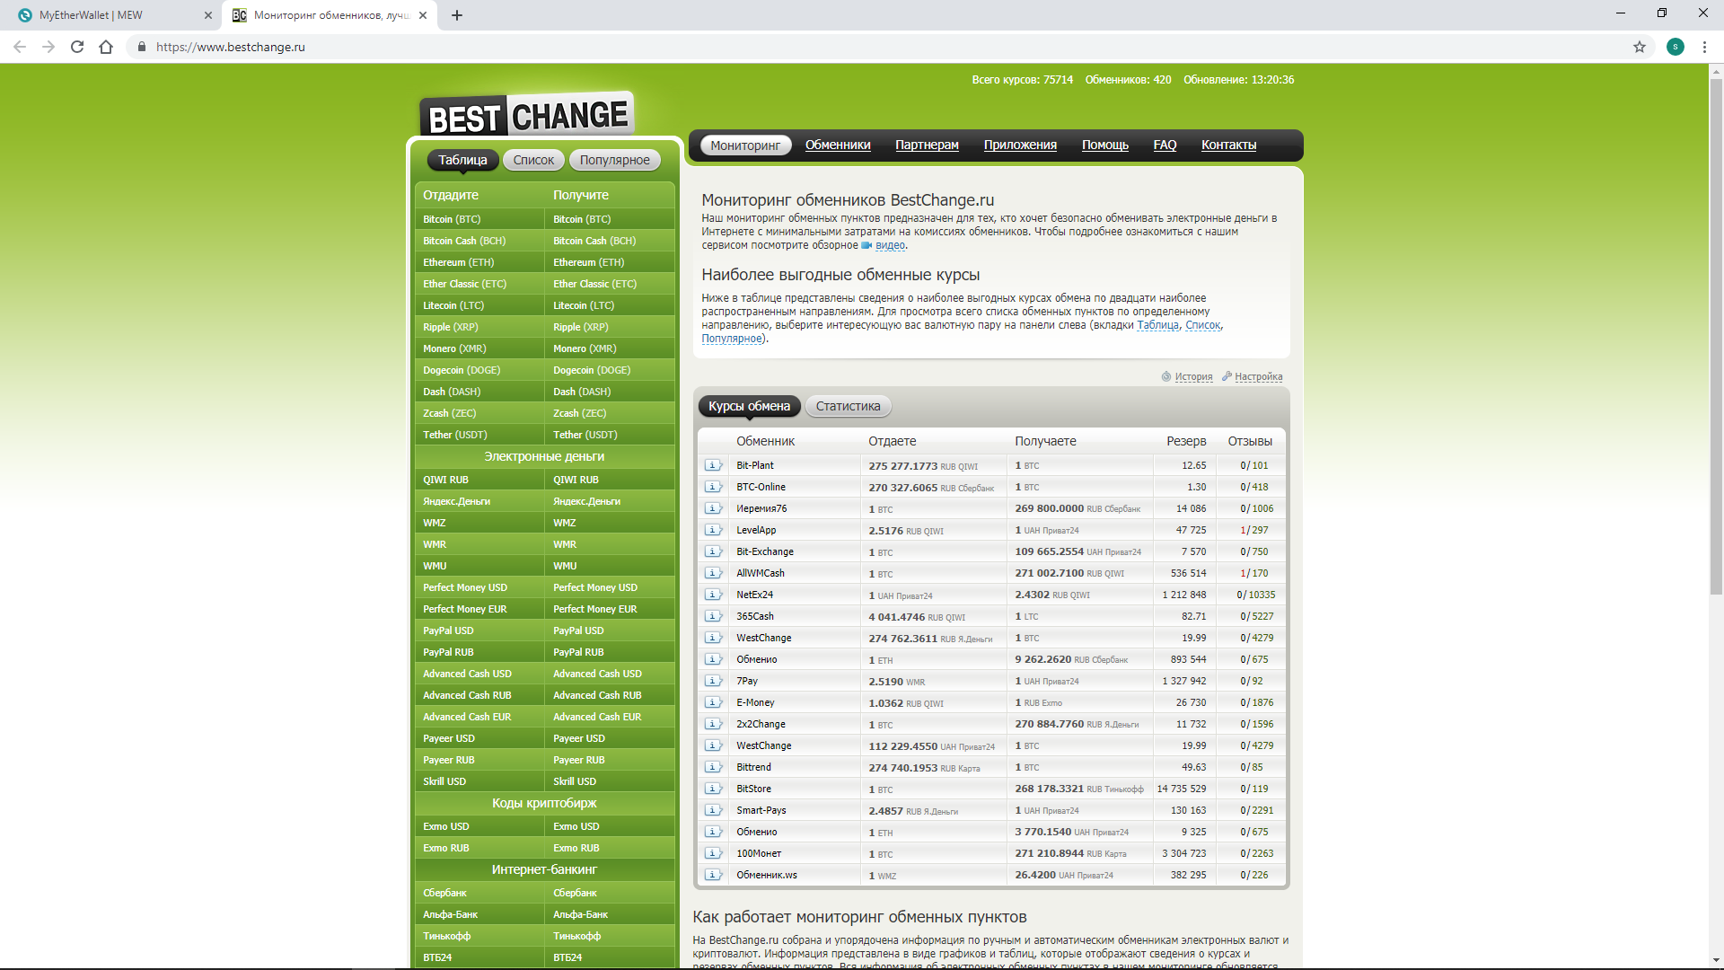The width and height of the screenshot is (1724, 970).
Task: Open info icon for AllWMCash row
Action: pos(714,573)
